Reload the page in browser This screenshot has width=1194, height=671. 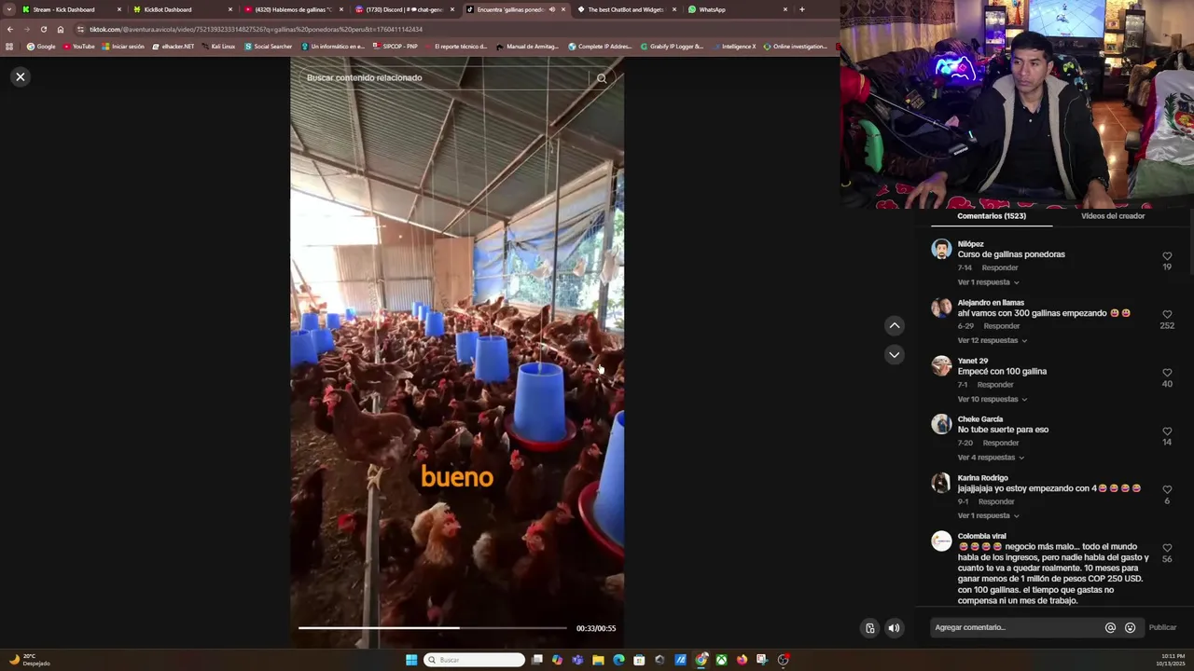43,29
